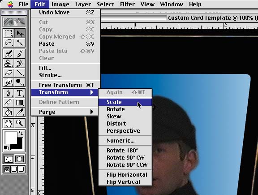Switch to Quick Mask mode
Screen dimensions: 258x195
[20, 159]
